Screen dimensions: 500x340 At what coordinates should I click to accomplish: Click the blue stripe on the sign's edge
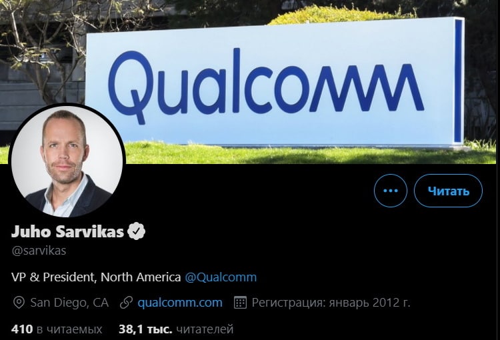tap(458, 81)
